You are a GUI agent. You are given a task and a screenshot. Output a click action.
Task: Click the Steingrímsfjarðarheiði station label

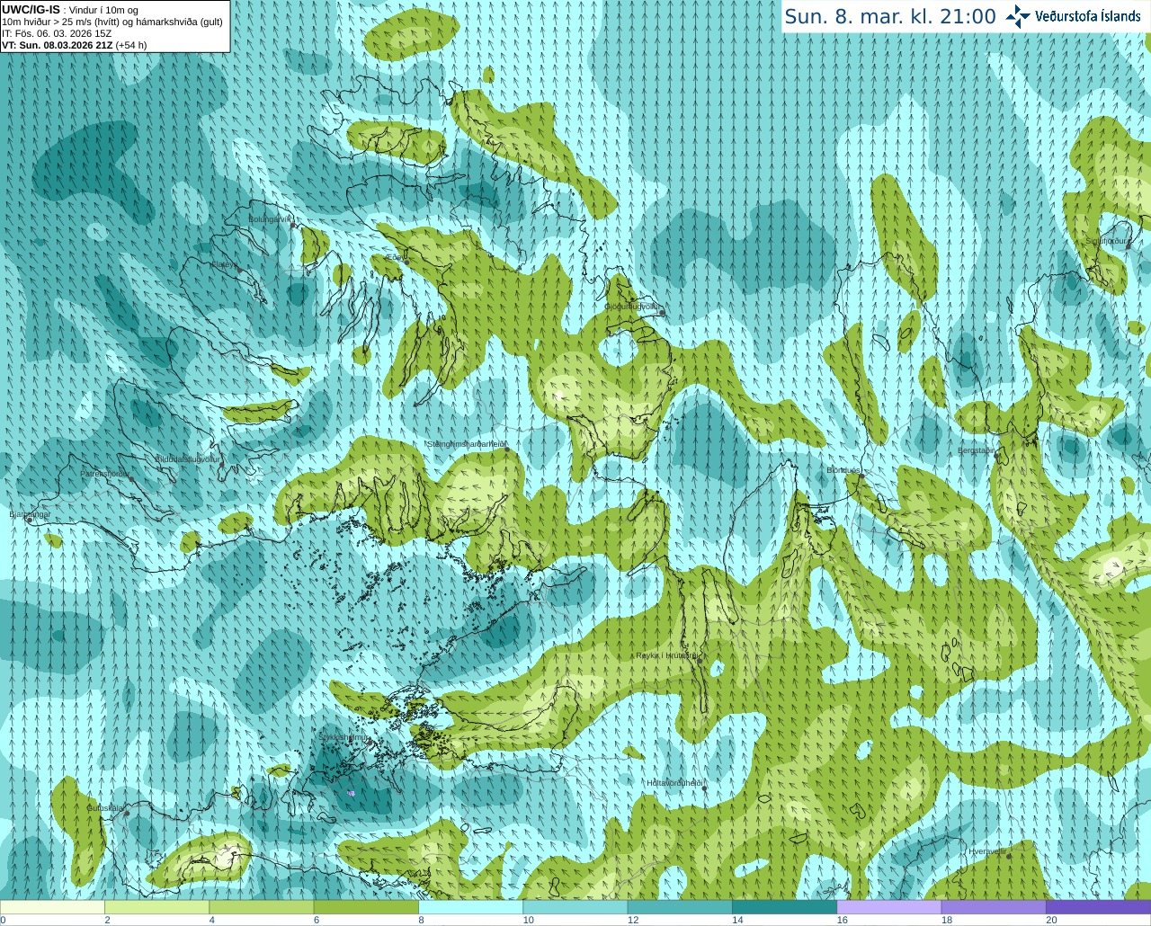click(467, 444)
